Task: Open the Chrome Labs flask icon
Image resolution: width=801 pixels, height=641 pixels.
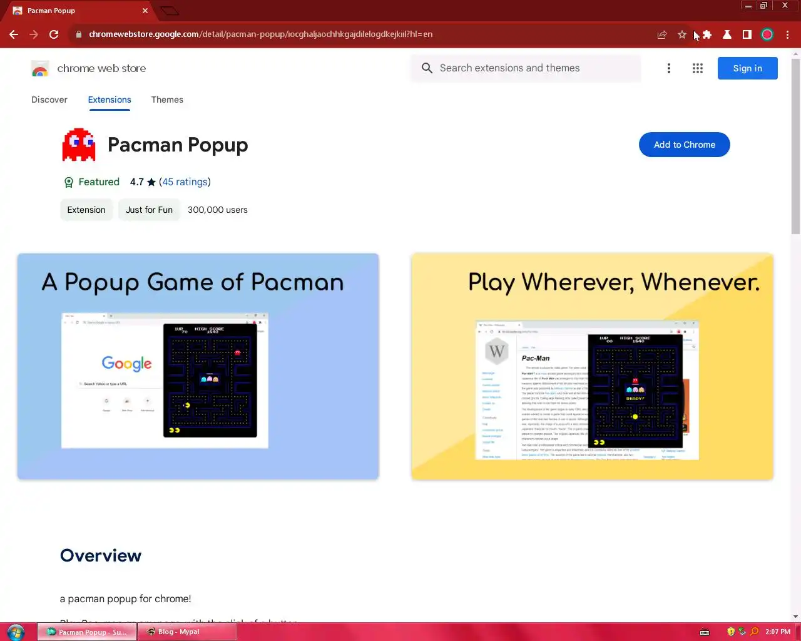Action: click(x=727, y=34)
